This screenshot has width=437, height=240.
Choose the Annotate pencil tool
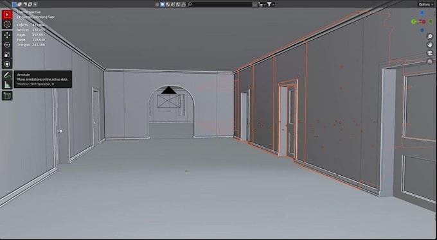(7, 75)
